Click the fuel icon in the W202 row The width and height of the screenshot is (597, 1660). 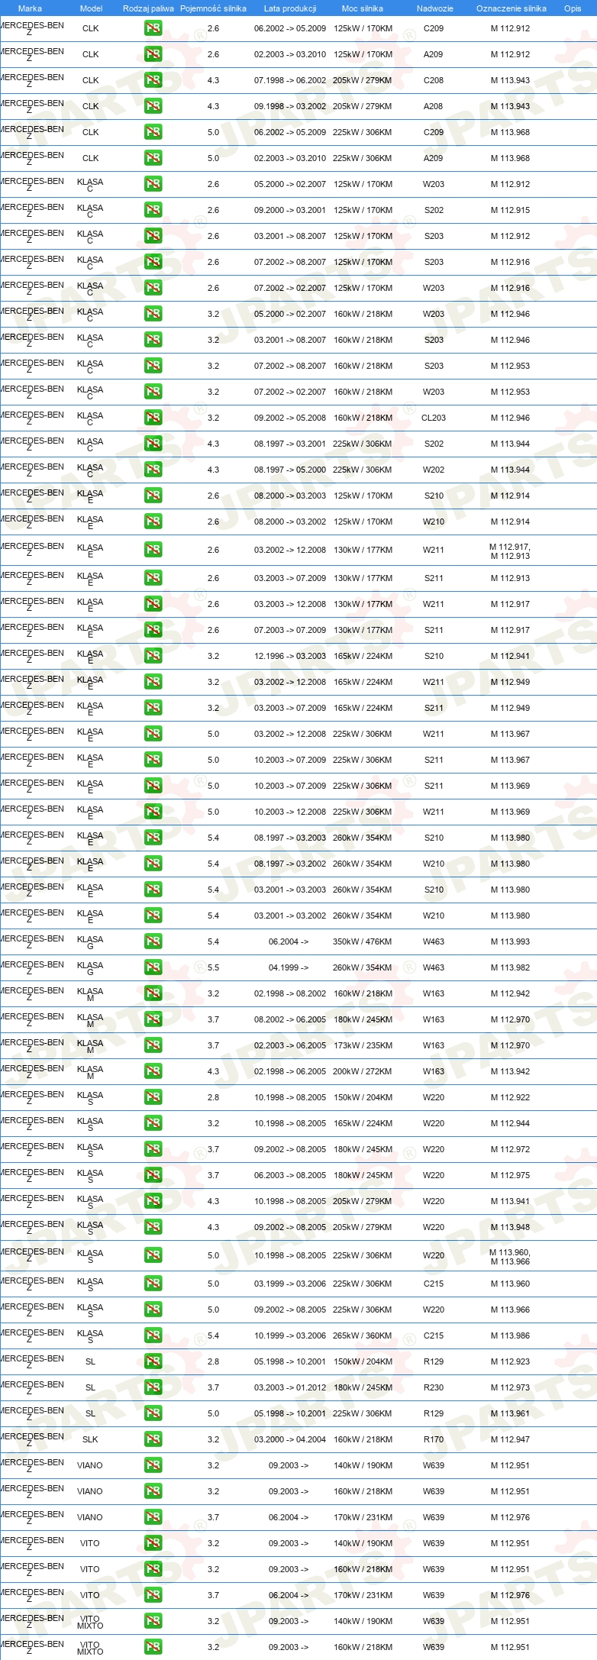[153, 470]
